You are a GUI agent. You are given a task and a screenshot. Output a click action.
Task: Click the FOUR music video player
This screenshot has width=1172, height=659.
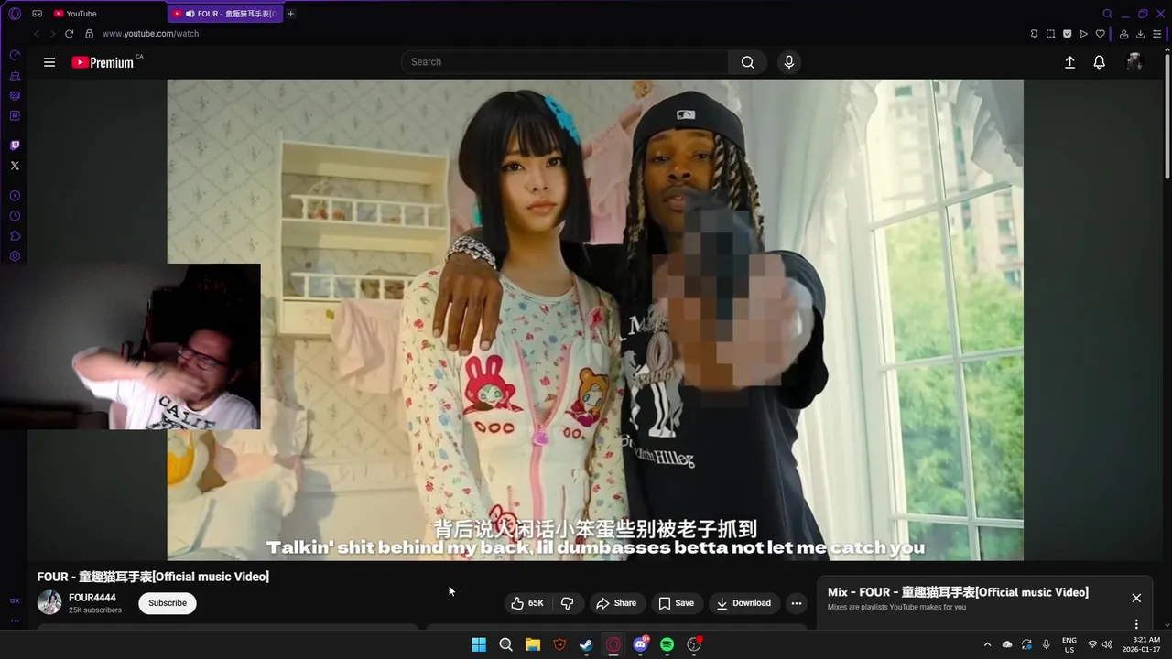pos(595,319)
